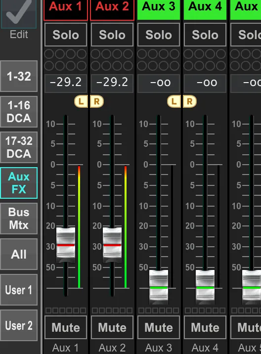Enable Solo on Aux 4
This screenshot has height=354, width=261.
coord(205,35)
